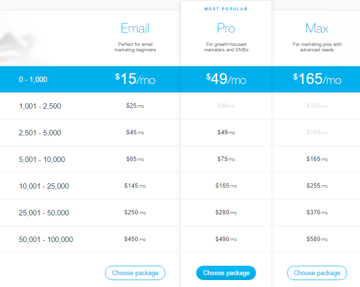Choose the 10,001 - 25,000 subscriber row

point(44,186)
